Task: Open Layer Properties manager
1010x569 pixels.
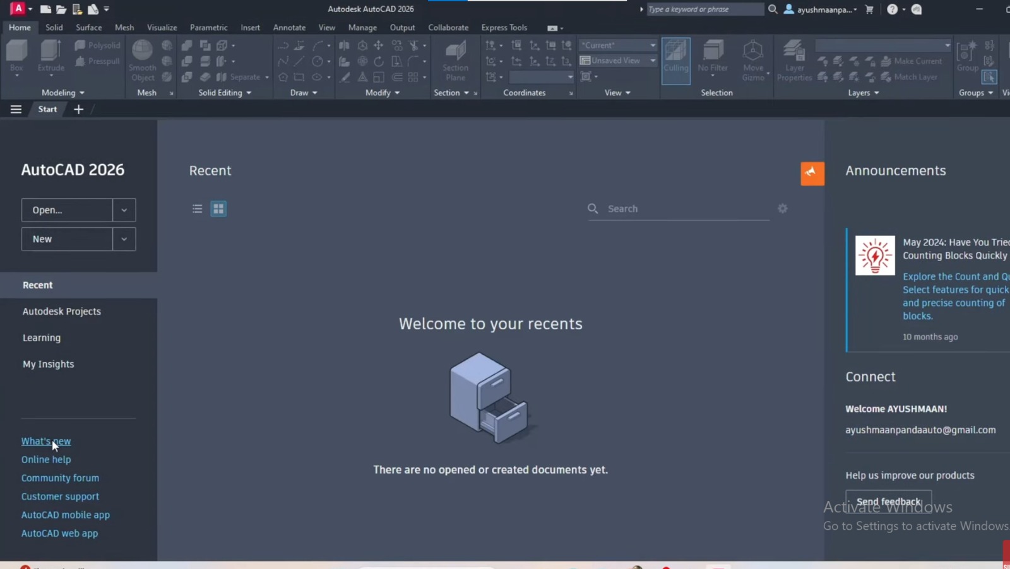Action: 794,61
